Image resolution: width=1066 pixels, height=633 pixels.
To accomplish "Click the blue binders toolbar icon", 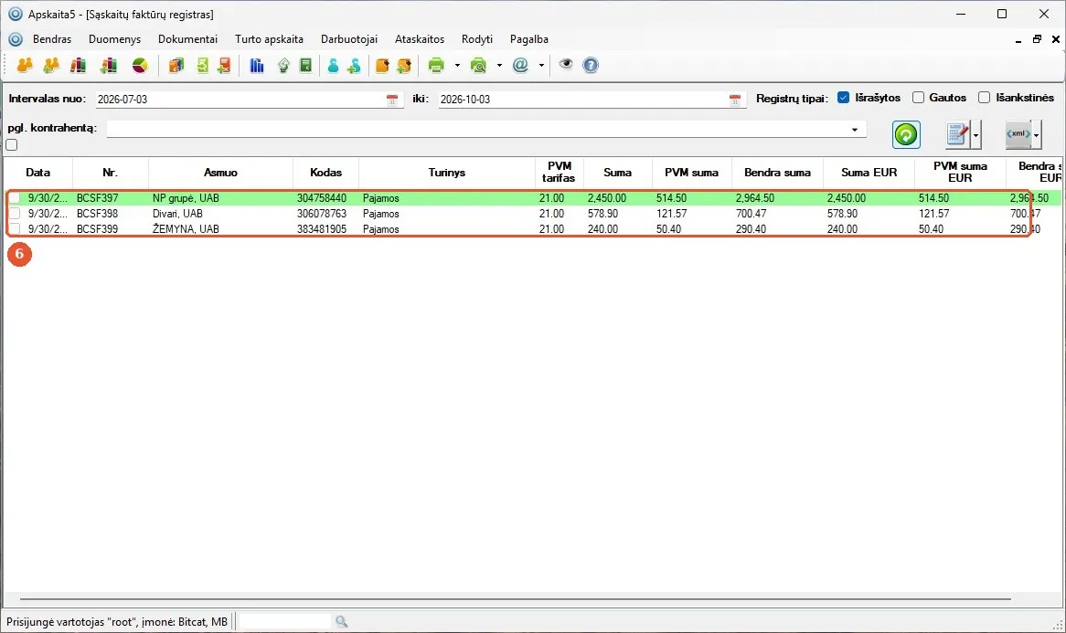I will pyautogui.click(x=256, y=65).
